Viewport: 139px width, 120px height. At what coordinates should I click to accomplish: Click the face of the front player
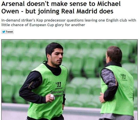click(x=56, y=56)
